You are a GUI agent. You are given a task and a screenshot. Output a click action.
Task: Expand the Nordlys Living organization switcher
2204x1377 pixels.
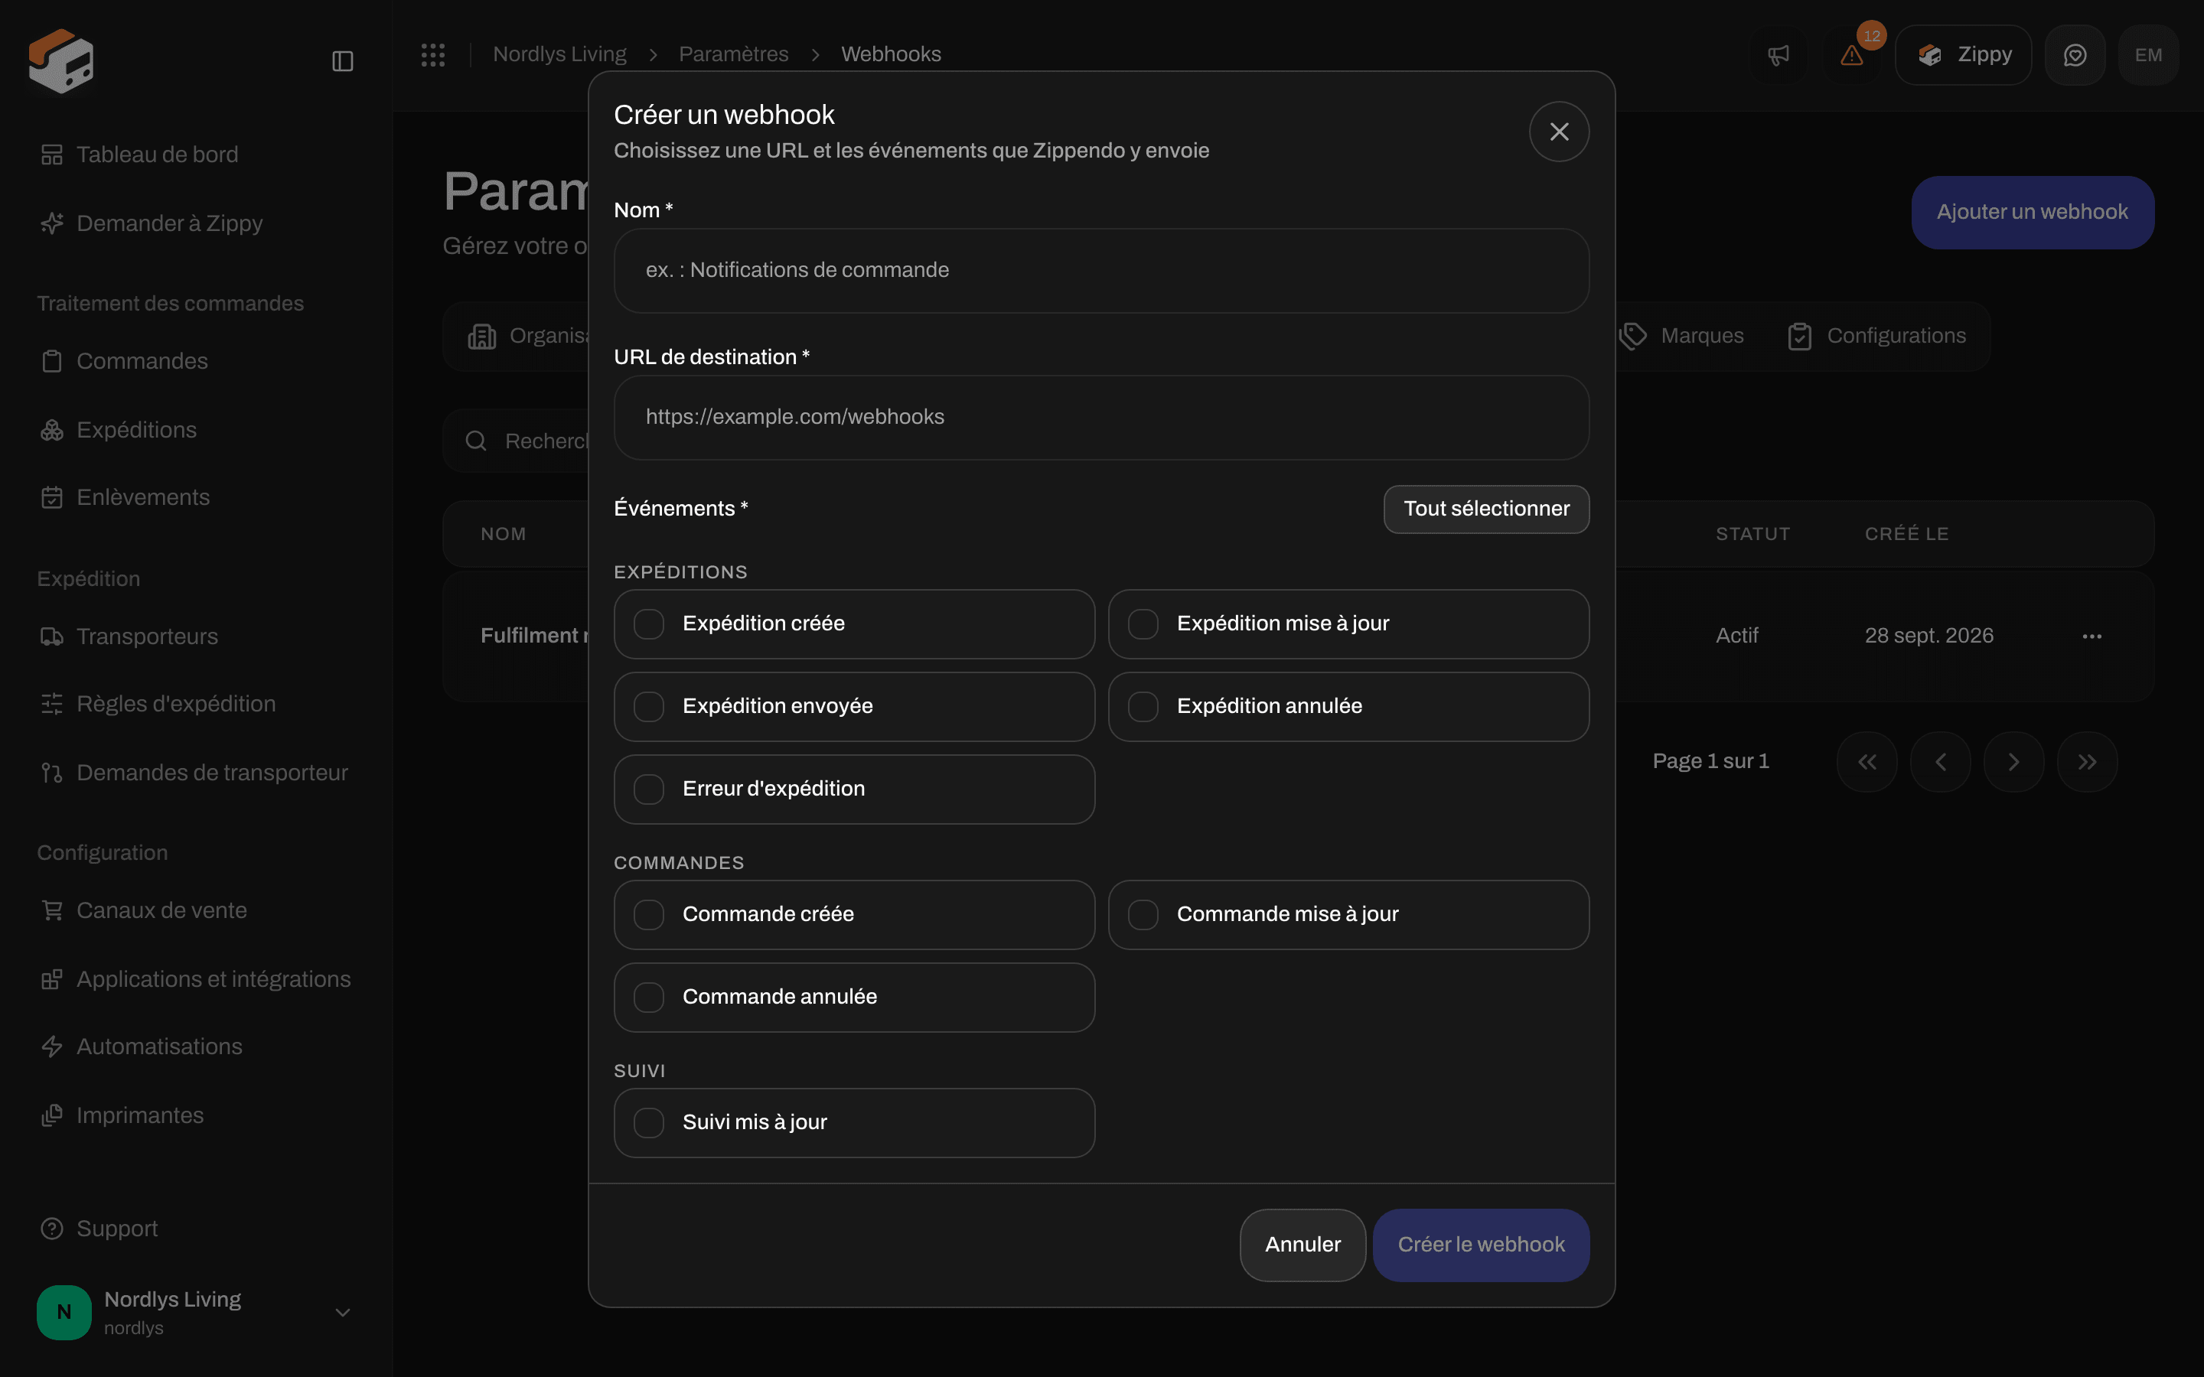click(197, 1312)
